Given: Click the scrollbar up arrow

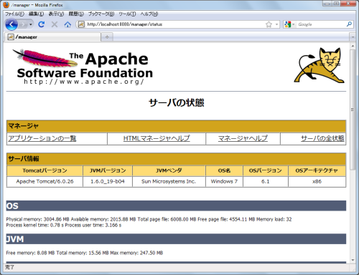Looking at the screenshot, I should coord(353,46).
